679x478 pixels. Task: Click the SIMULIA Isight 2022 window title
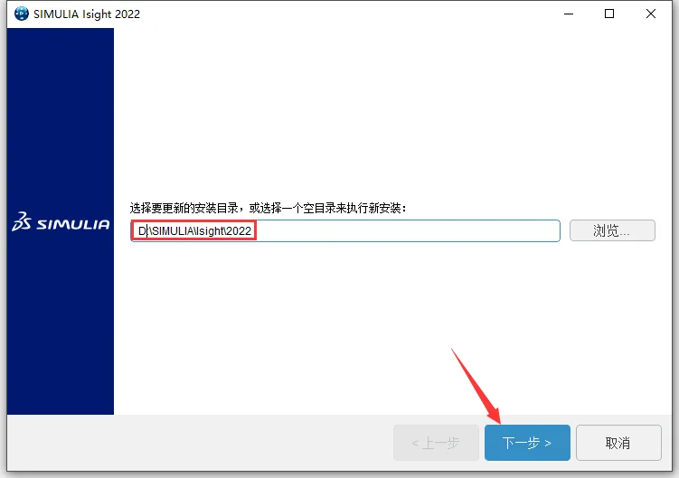tap(87, 14)
